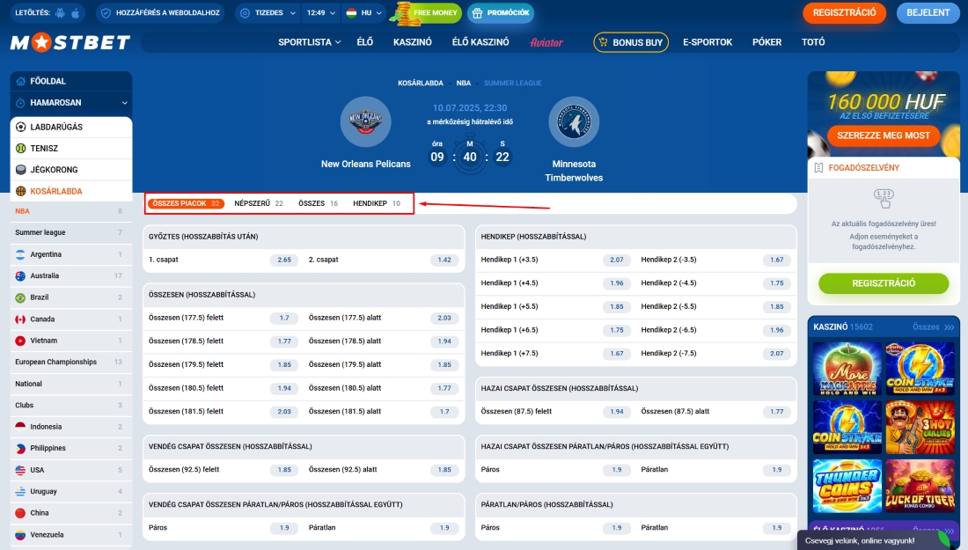Open the Luck of Tiger game thumbnail

(x=920, y=486)
